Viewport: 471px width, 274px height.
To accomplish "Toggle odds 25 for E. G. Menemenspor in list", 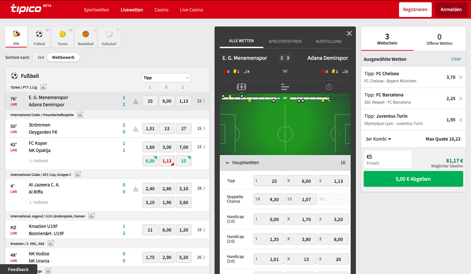I will 150,101.
